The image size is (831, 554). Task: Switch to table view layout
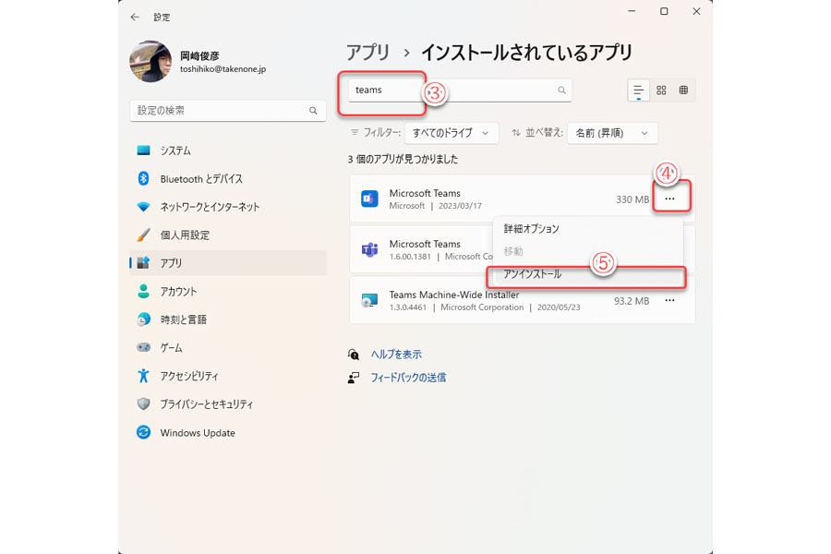pos(683,90)
